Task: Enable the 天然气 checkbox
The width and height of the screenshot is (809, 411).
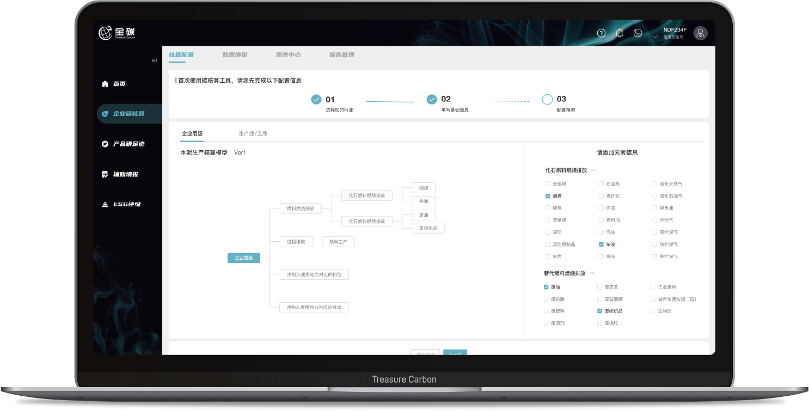Action: [x=654, y=220]
